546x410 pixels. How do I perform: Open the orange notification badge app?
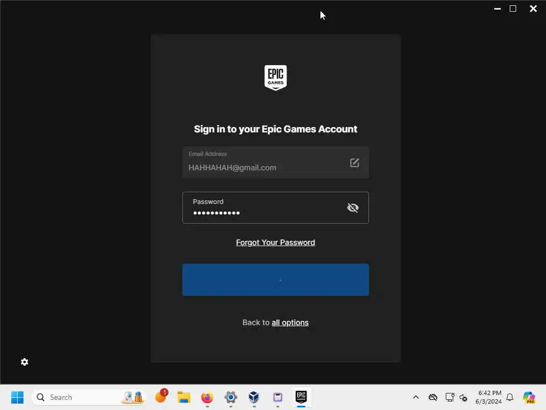161,397
